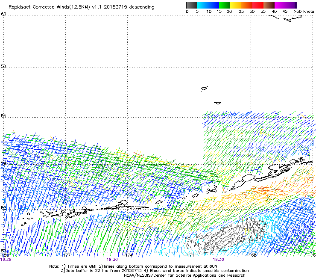This screenshot has height=278, width=316.
Task: Click the '25' legend scale label
Action: (x=241, y=12)
